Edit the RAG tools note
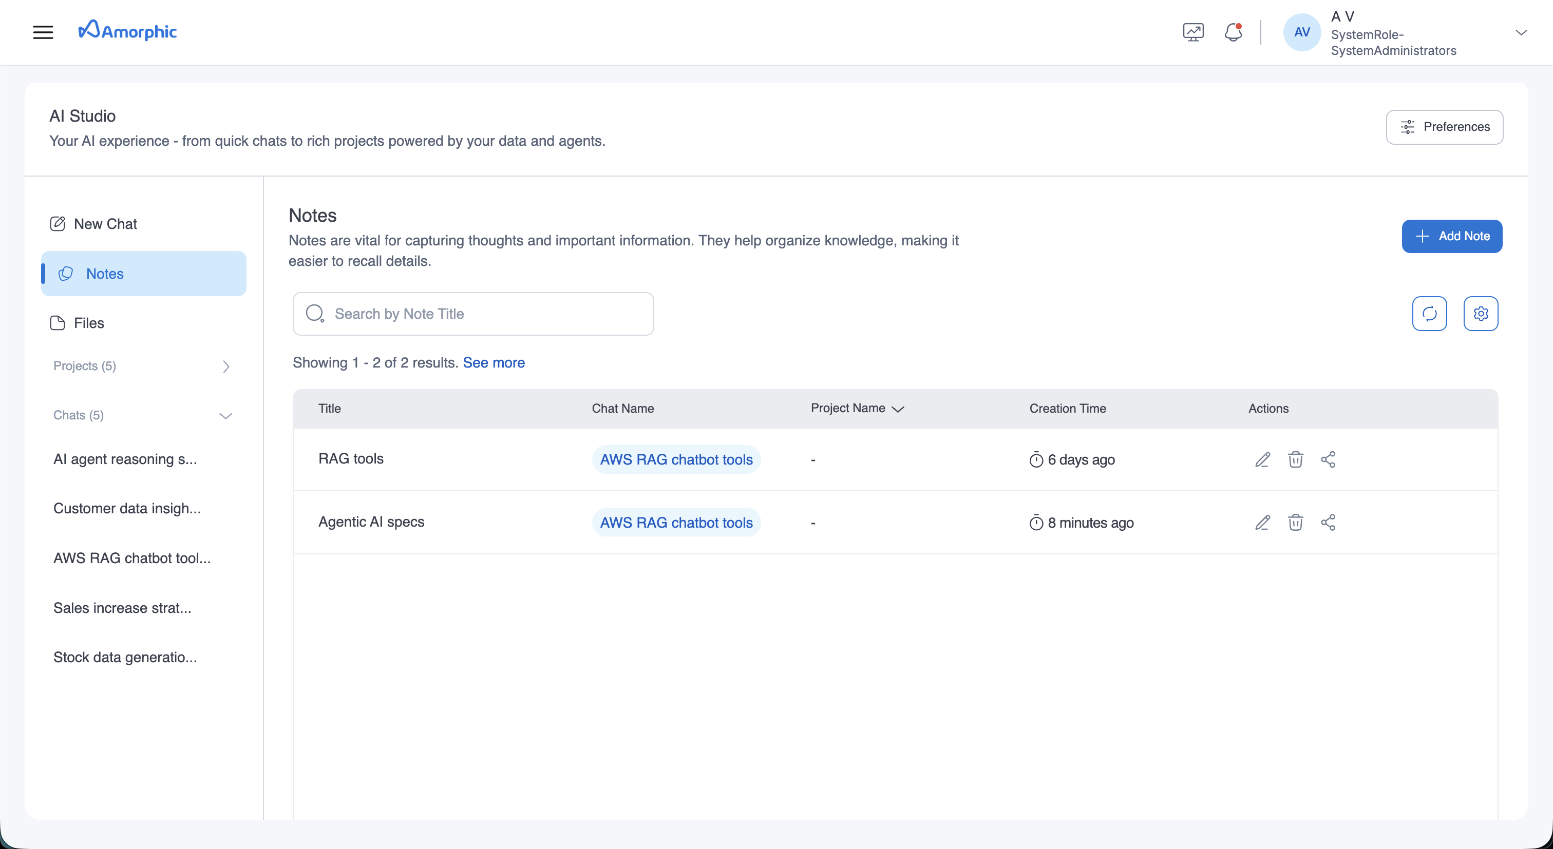The image size is (1553, 849). click(x=1262, y=460)
